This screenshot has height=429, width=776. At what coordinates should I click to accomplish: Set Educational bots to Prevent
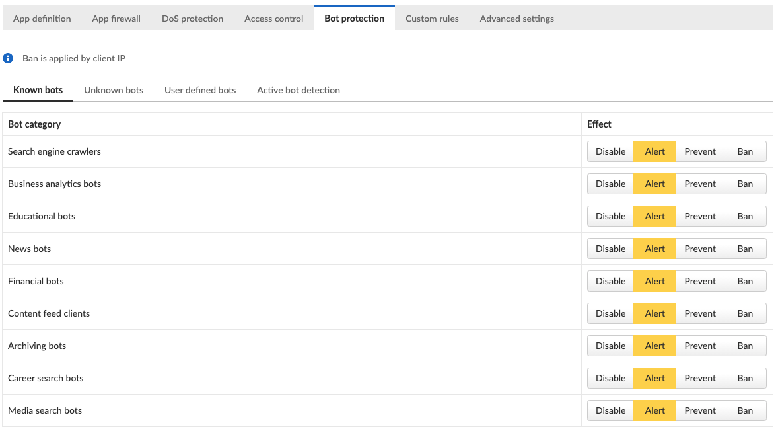coord(700,216)
